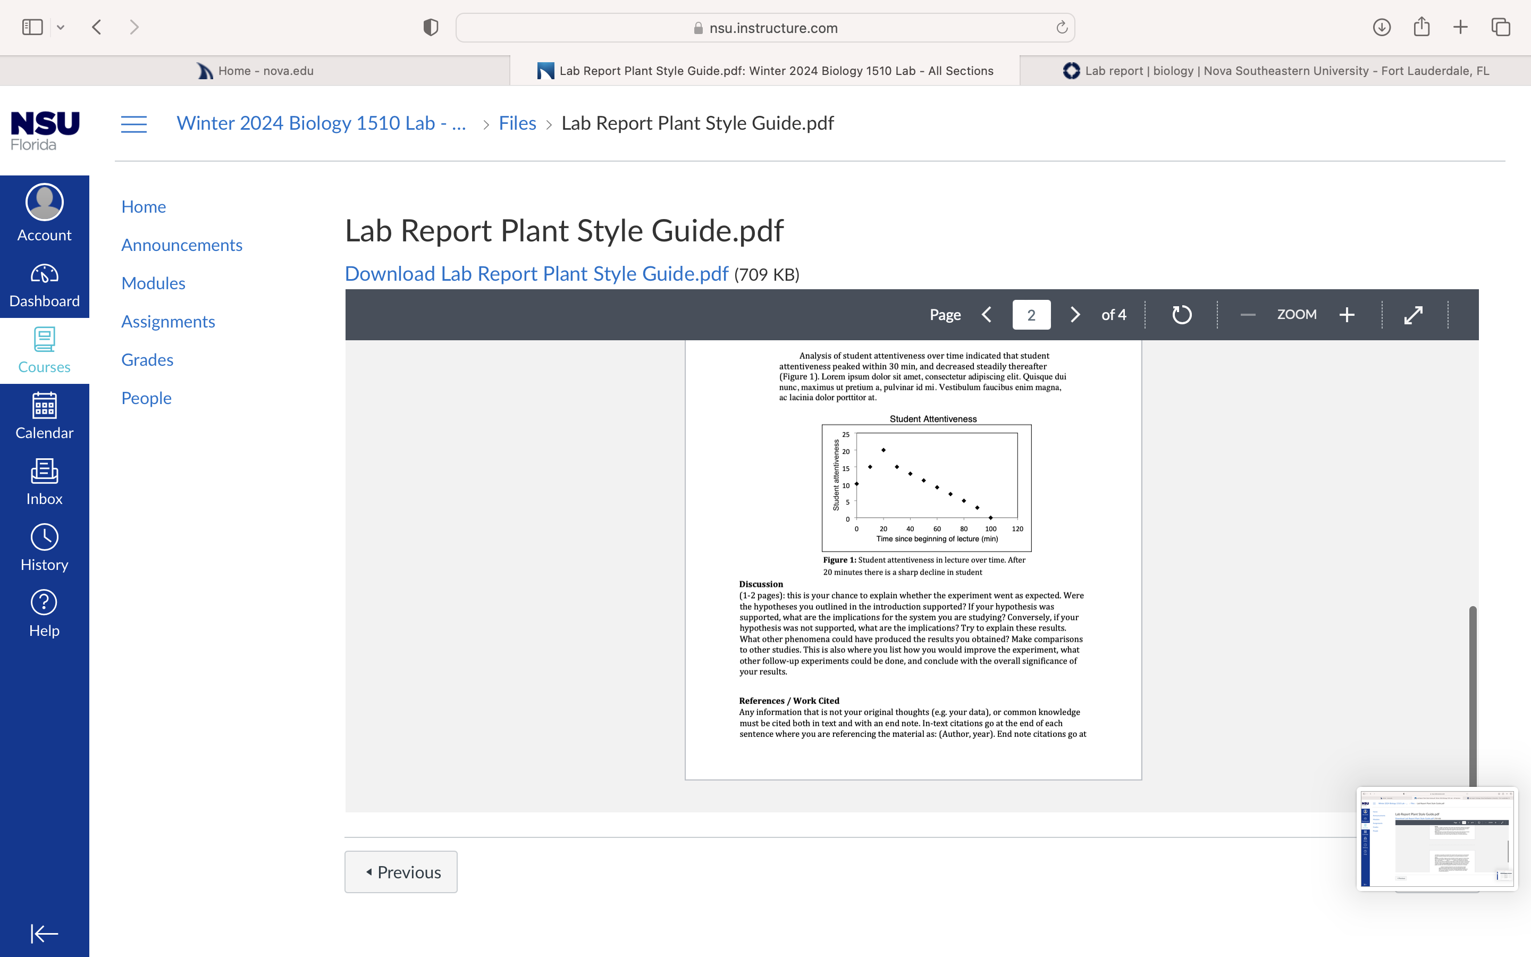1531x957 pixels.
Task: Expand the Safari sidebar dropdown chevron
Action: coord(61,27)
